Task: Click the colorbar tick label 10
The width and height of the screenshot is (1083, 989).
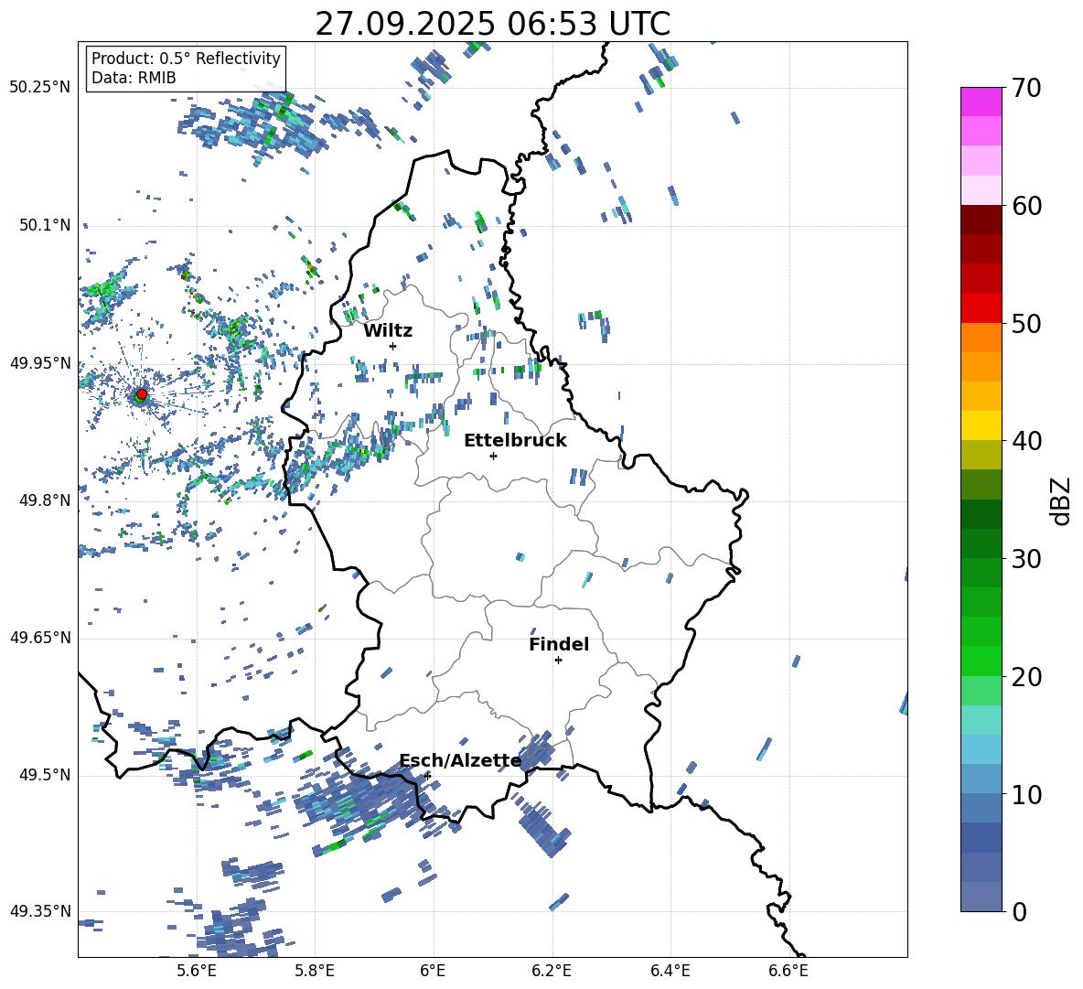Action: 1026,794
